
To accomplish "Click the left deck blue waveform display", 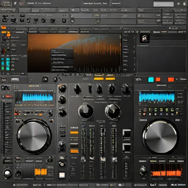I will click(x=37, y=97).
